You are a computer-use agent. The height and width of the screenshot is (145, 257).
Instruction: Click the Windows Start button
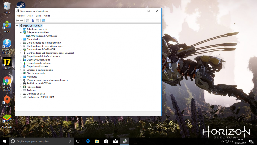tap(4, 141)
